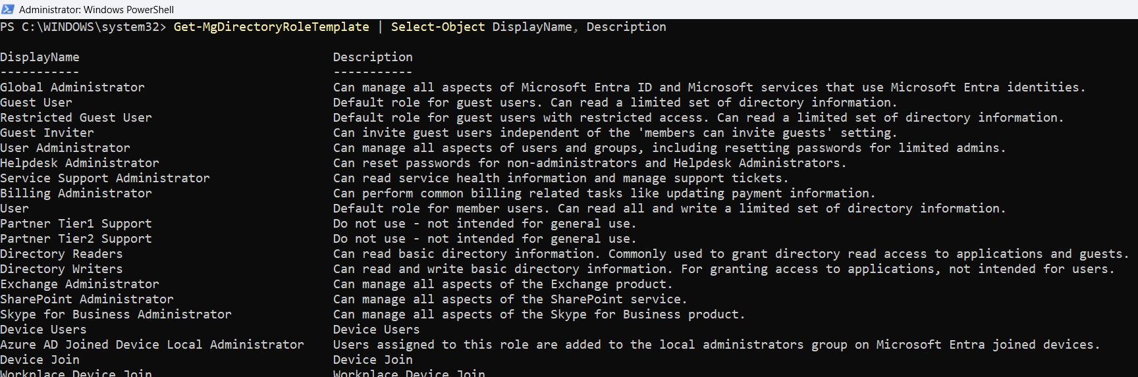
Task: Click the Directory Readers role name
Action: coord(61,254)
